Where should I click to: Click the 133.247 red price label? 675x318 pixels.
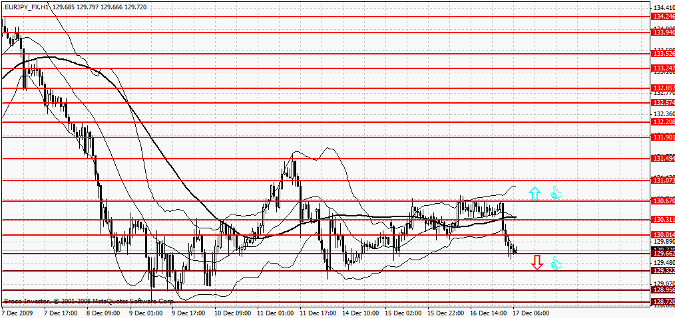(664, 68)
